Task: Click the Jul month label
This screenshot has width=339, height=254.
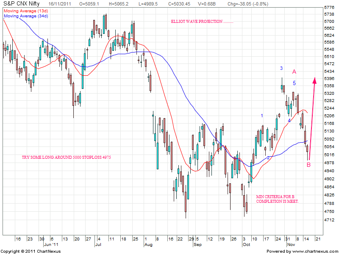Action: pos(98,245)
